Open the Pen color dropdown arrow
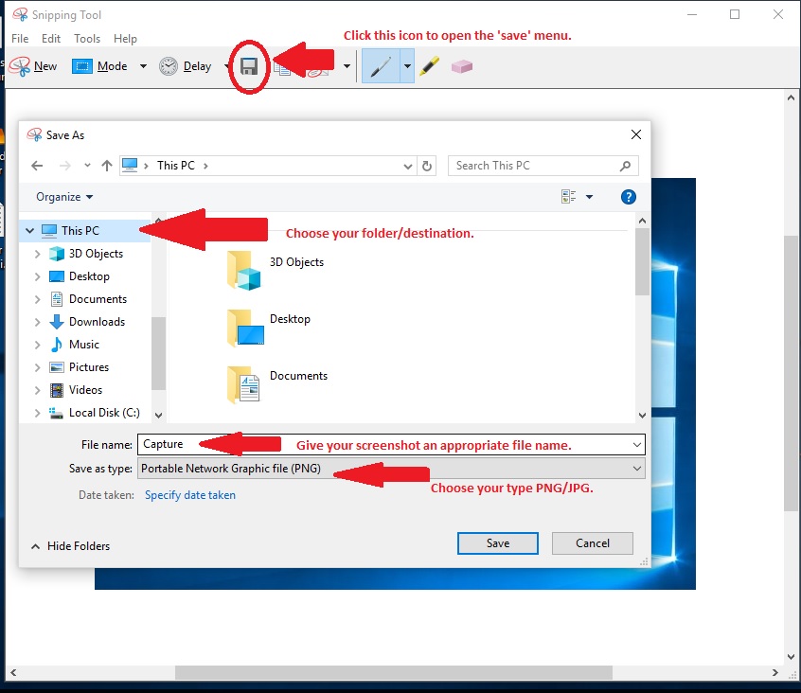The image size is (801, 693). (407, 66)
